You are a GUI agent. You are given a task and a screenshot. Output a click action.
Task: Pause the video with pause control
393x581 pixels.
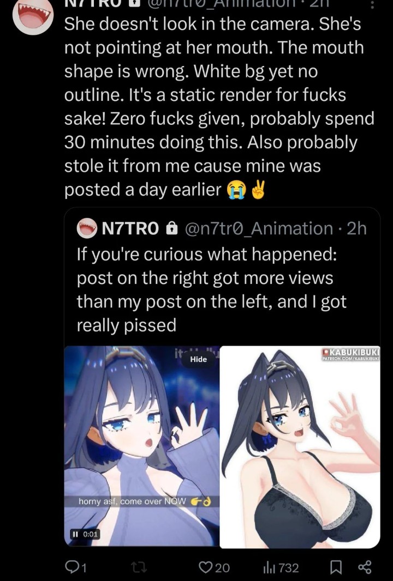click(x=76, y=534)
